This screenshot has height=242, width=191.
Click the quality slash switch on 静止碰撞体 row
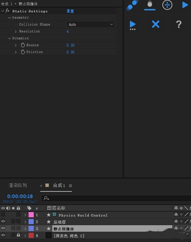coord(186,228)
